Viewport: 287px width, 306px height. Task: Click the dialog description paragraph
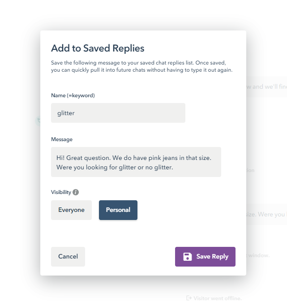[142, 66]
